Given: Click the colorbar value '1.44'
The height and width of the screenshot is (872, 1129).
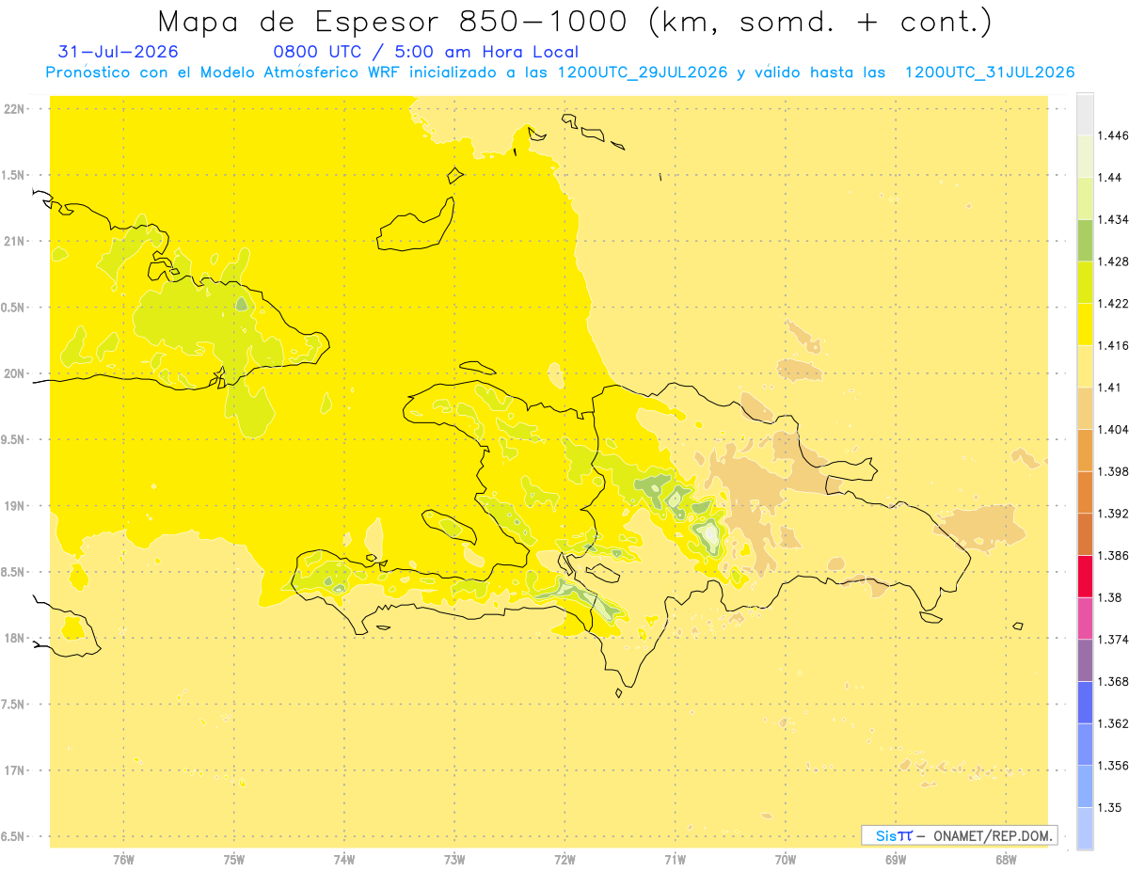Looking at the screenshot, I should 1110,177.
